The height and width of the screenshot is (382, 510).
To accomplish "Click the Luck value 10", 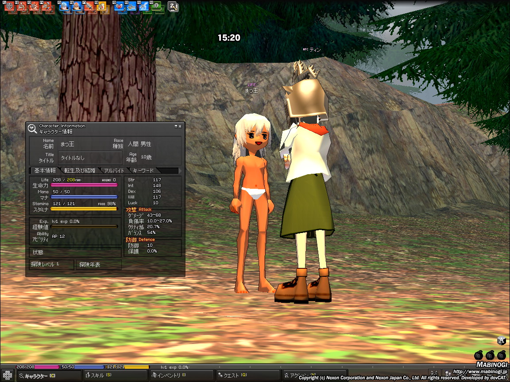I will pos(155,202).
